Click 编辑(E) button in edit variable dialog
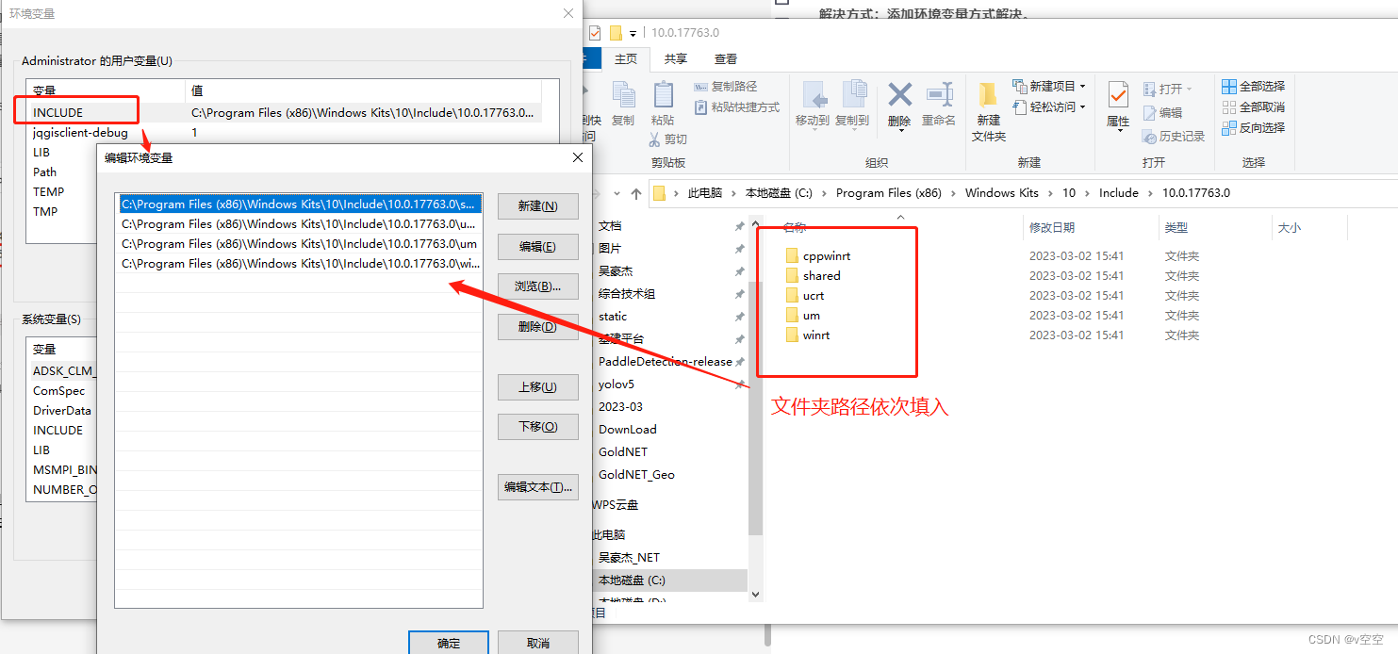Screen dimensions: 1398x654 (x=537, y=247)
